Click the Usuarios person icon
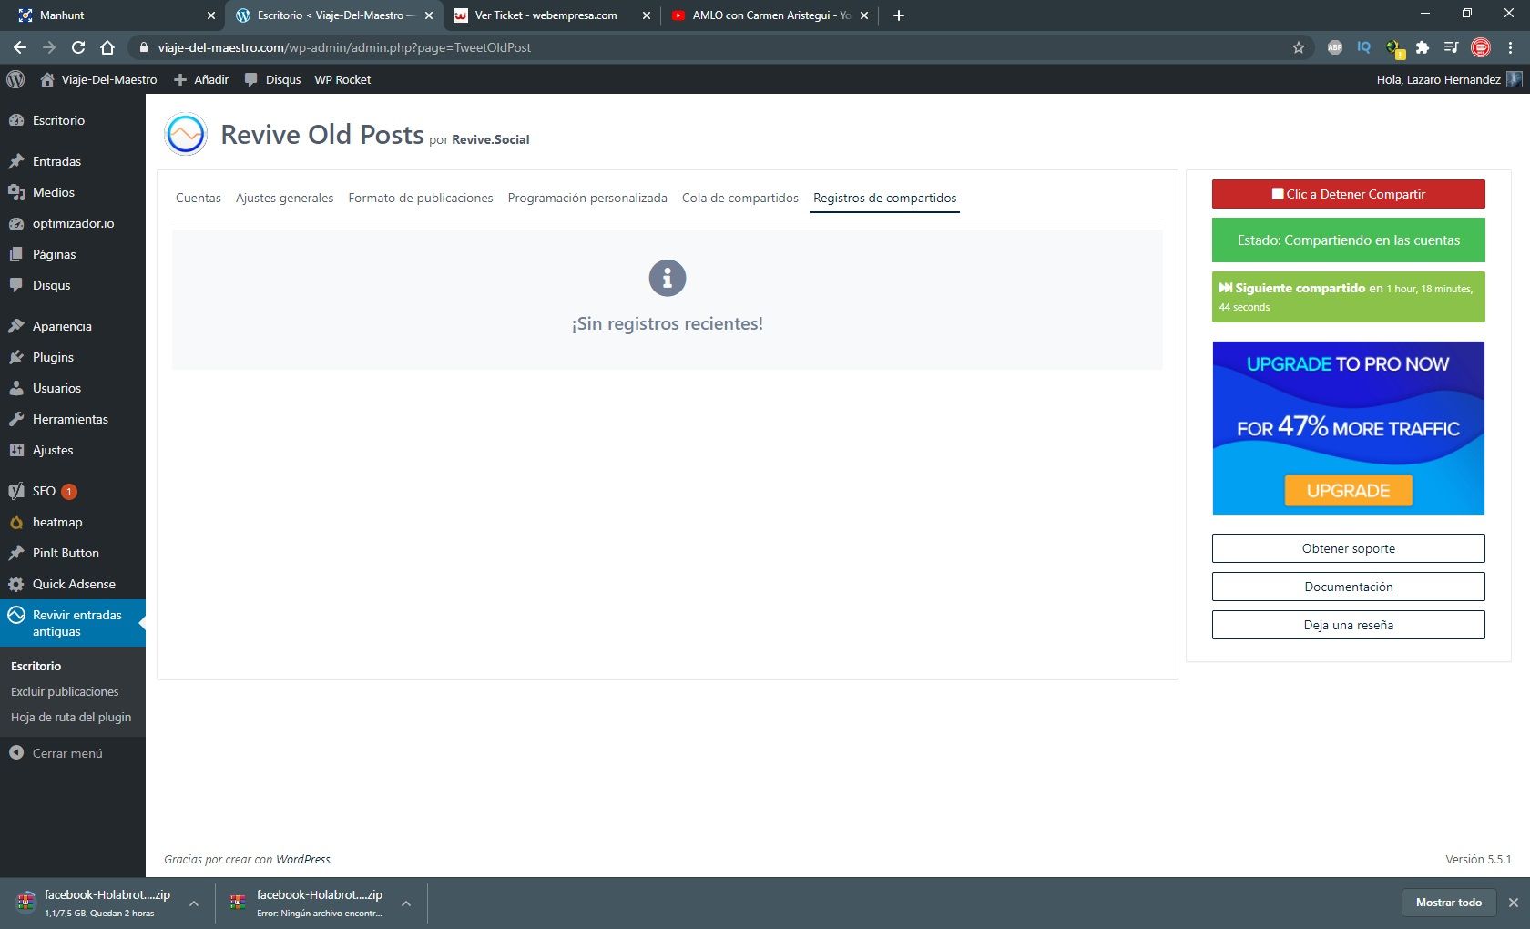The image size is (1530, 929). [15, 388]
